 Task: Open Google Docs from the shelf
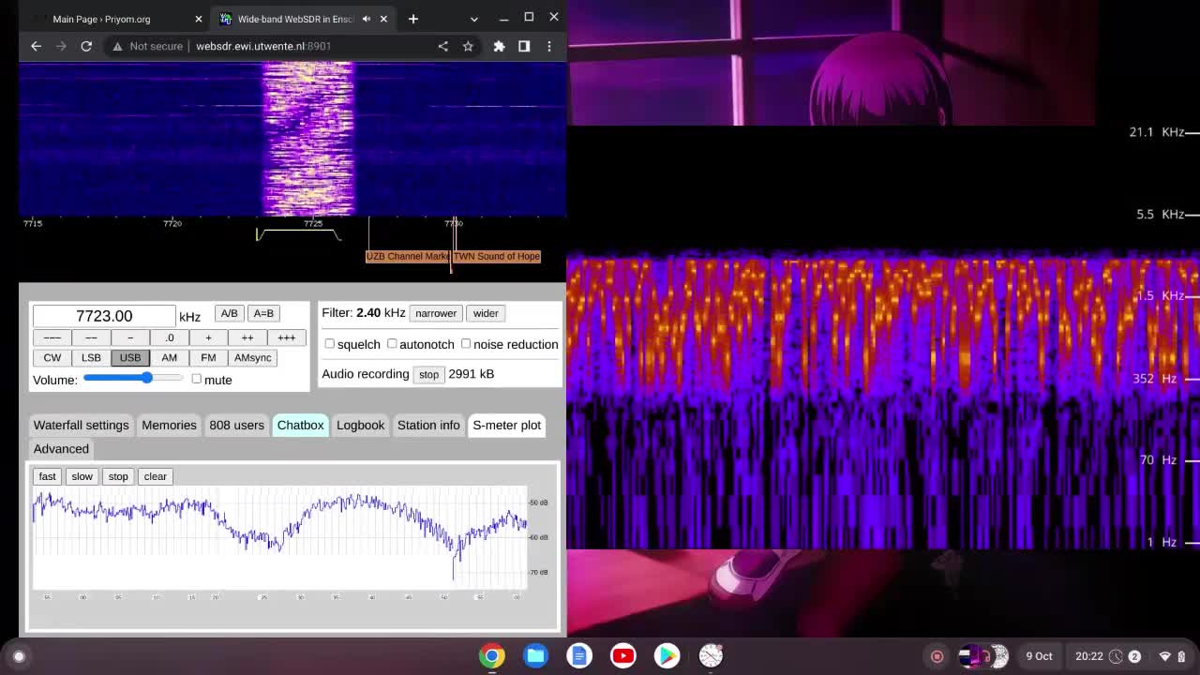pos(579,656)
